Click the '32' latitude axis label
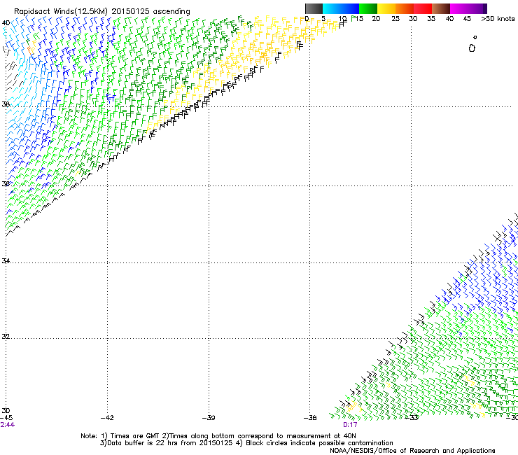Screen dimensions: 518x455 (6, 337)
